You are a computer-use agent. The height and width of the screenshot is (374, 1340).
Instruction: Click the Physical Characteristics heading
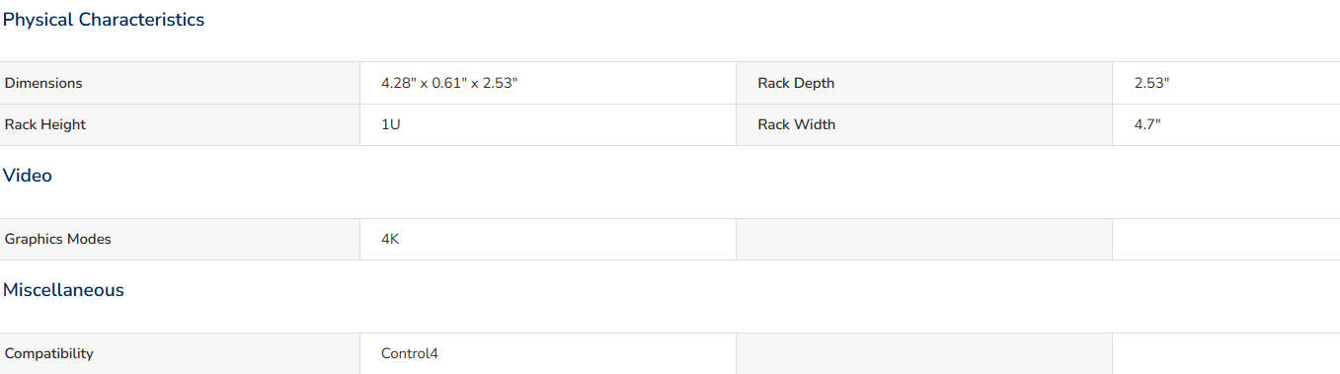(104, 20)
